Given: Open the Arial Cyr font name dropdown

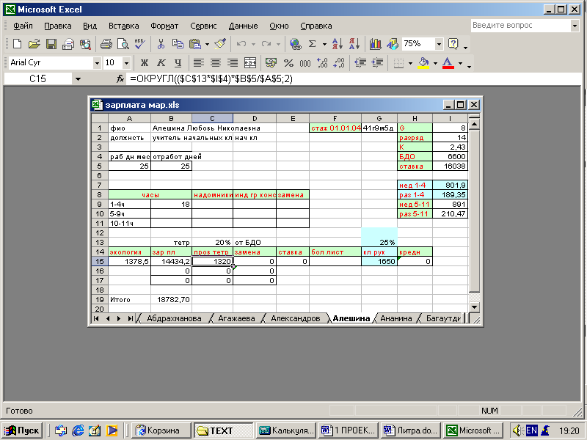Looking at the screenshot, I should click(x=97, y=63).
